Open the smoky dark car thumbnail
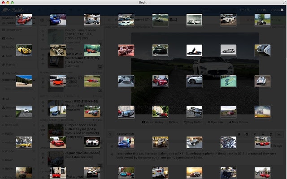 click(x=24, y=173)
